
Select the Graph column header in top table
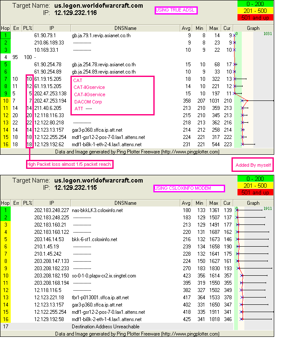253,28
